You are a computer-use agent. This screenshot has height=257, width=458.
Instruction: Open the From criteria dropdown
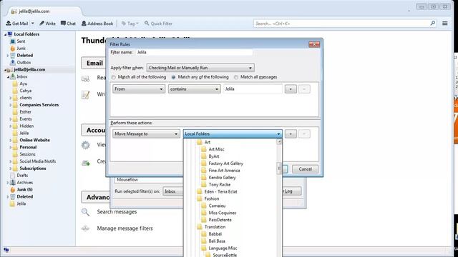139,89
